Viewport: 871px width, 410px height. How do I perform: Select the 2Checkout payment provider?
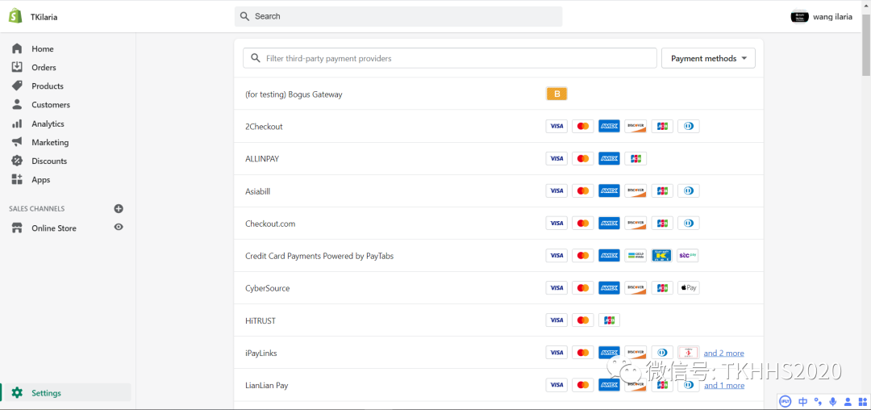[264, 127]
